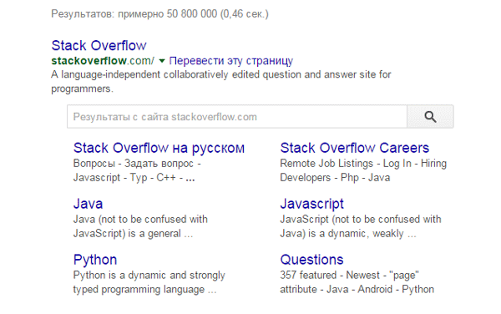Image resolution: width=501 pixels, height=314 pixels.
Task: Click the text 'Вопросы - Задать вопрос -'
Action: [x=137, y=163]
